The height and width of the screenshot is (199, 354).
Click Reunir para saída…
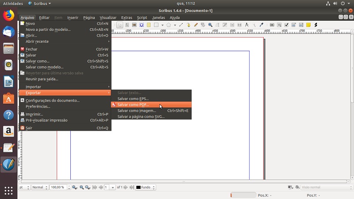coord(65,79)
